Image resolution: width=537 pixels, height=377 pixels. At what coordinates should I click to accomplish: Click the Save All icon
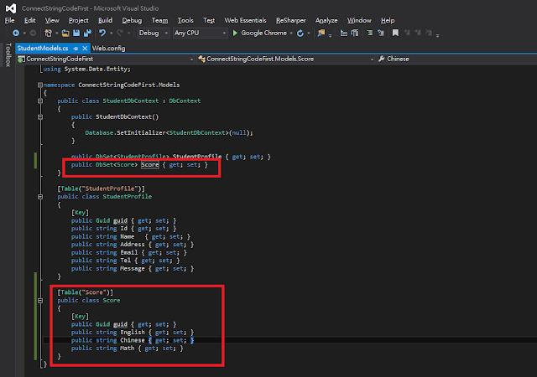click(86, 33)
